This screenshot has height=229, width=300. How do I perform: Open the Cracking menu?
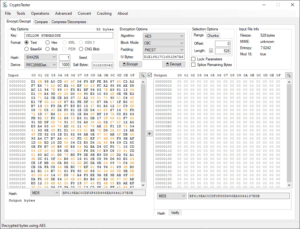tap(104, 13)
